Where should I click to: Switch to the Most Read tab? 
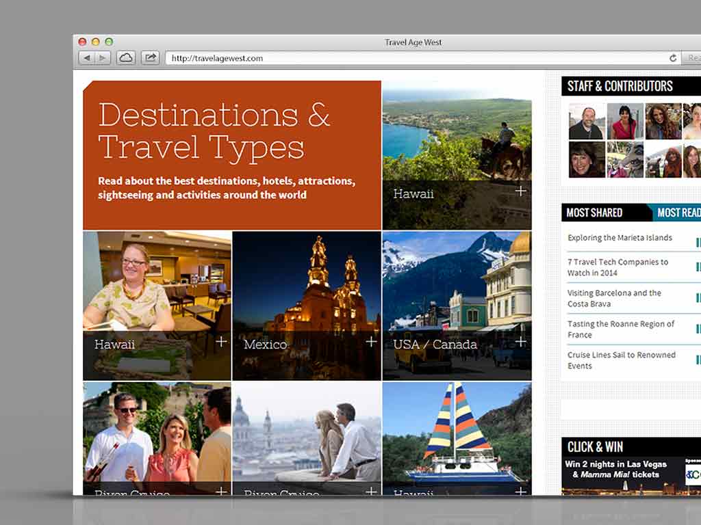click(x=677, y=213)
